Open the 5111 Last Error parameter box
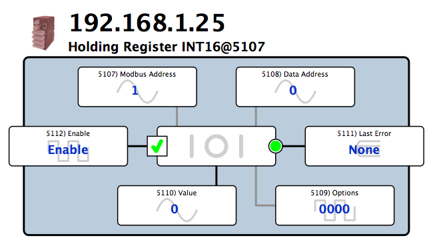 pyautogui.click(x=364, y=146)
